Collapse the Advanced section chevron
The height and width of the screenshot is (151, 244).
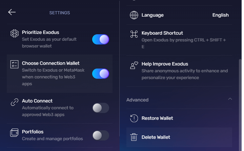pyautogui.click(x=230, y=99)
